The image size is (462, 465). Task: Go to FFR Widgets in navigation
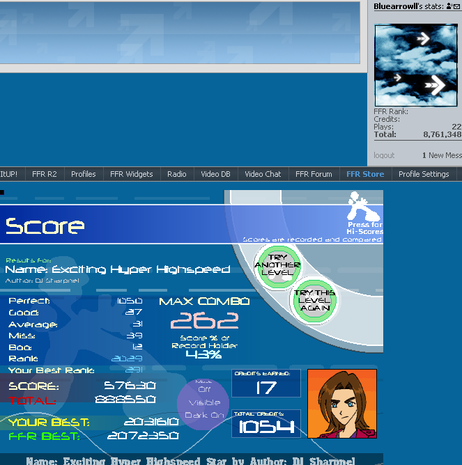click(x=131, y=174)
